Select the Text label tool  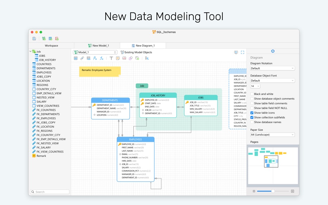point(111,58)
